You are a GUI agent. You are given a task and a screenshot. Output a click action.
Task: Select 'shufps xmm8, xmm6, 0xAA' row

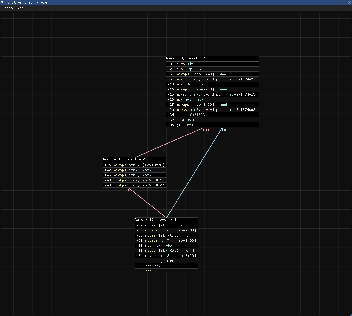[x=139, y=185]
